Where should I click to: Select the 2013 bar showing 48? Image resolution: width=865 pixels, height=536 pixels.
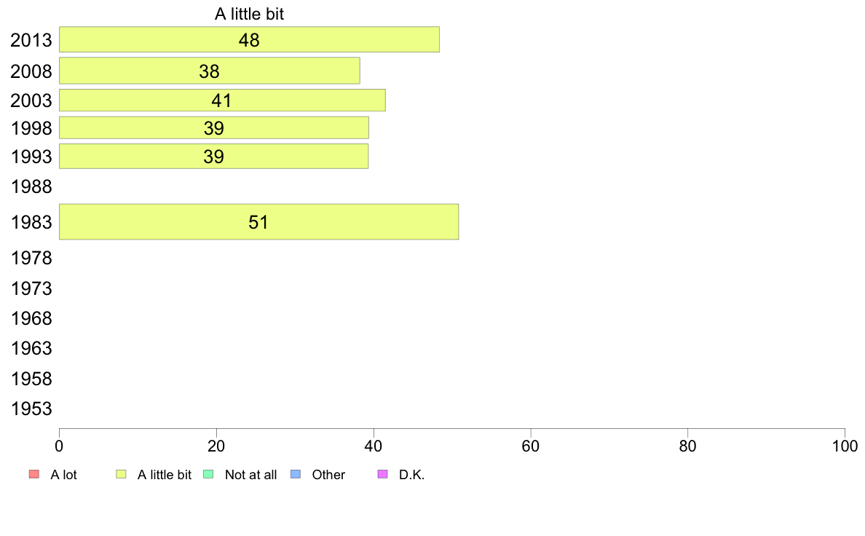tap(249, 40)
